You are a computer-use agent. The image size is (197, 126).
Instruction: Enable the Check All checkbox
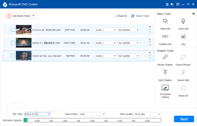click(x=115, y=16)
